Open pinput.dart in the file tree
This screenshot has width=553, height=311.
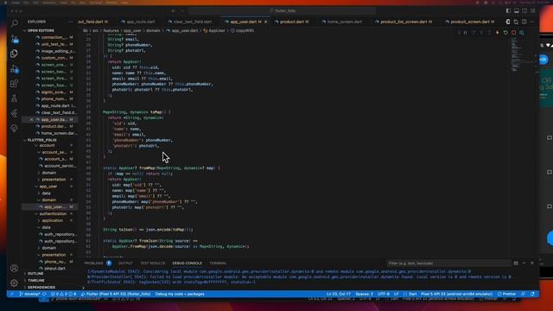(x=54, y=269)
